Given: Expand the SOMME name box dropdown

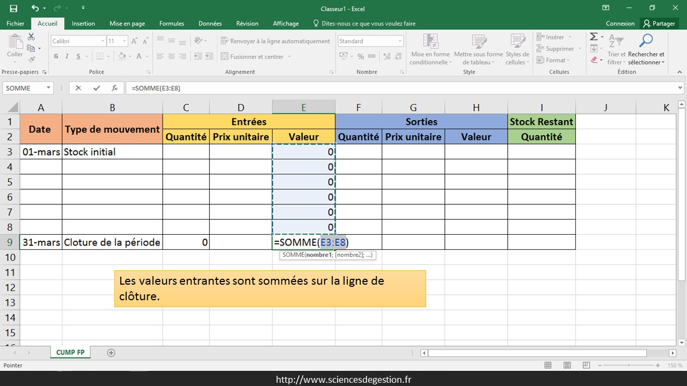Looking at the screenshot, I should 48,88.
